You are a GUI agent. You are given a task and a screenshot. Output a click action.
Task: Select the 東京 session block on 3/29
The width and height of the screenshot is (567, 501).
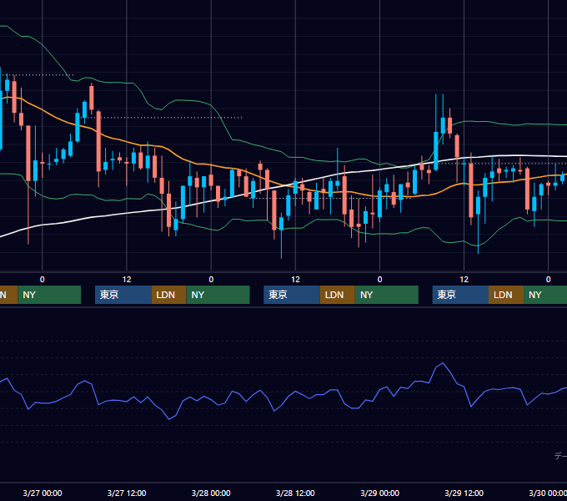pyautogui.click(x=460, y=295)
